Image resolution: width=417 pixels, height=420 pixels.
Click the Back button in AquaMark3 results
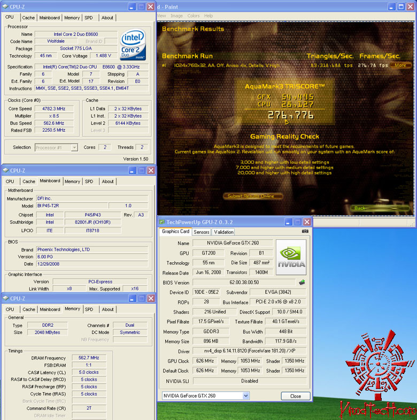click(x=380, y=208)
